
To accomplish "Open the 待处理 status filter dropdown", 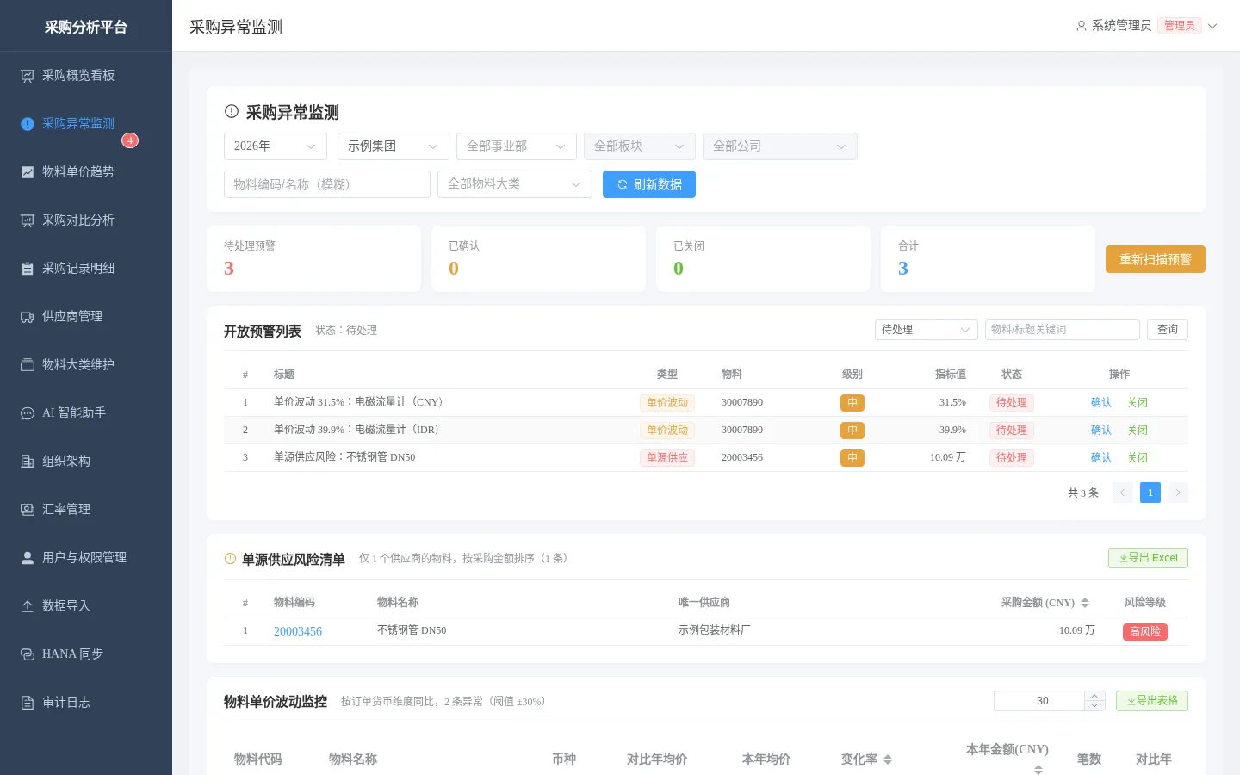I will (927, 330).
